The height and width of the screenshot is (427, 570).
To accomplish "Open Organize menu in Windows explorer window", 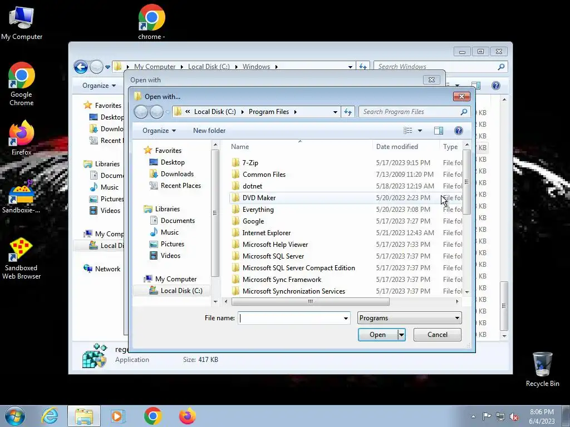I will tap(99, 86).
